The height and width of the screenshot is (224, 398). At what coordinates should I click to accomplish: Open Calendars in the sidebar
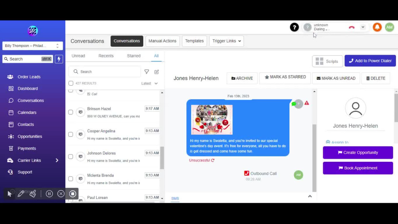coord(27,112)
